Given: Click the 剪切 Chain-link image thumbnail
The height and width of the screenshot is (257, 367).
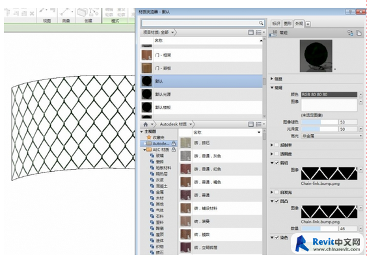Looking at the screenshot, I should click(329, 174).
